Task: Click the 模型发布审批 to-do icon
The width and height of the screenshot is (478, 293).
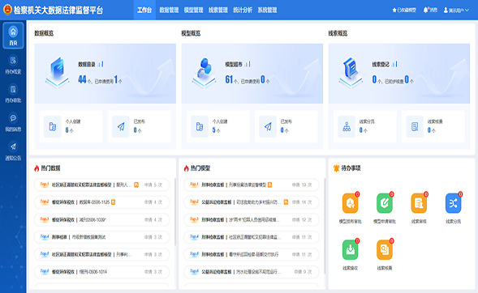Action: click(350, 203)
